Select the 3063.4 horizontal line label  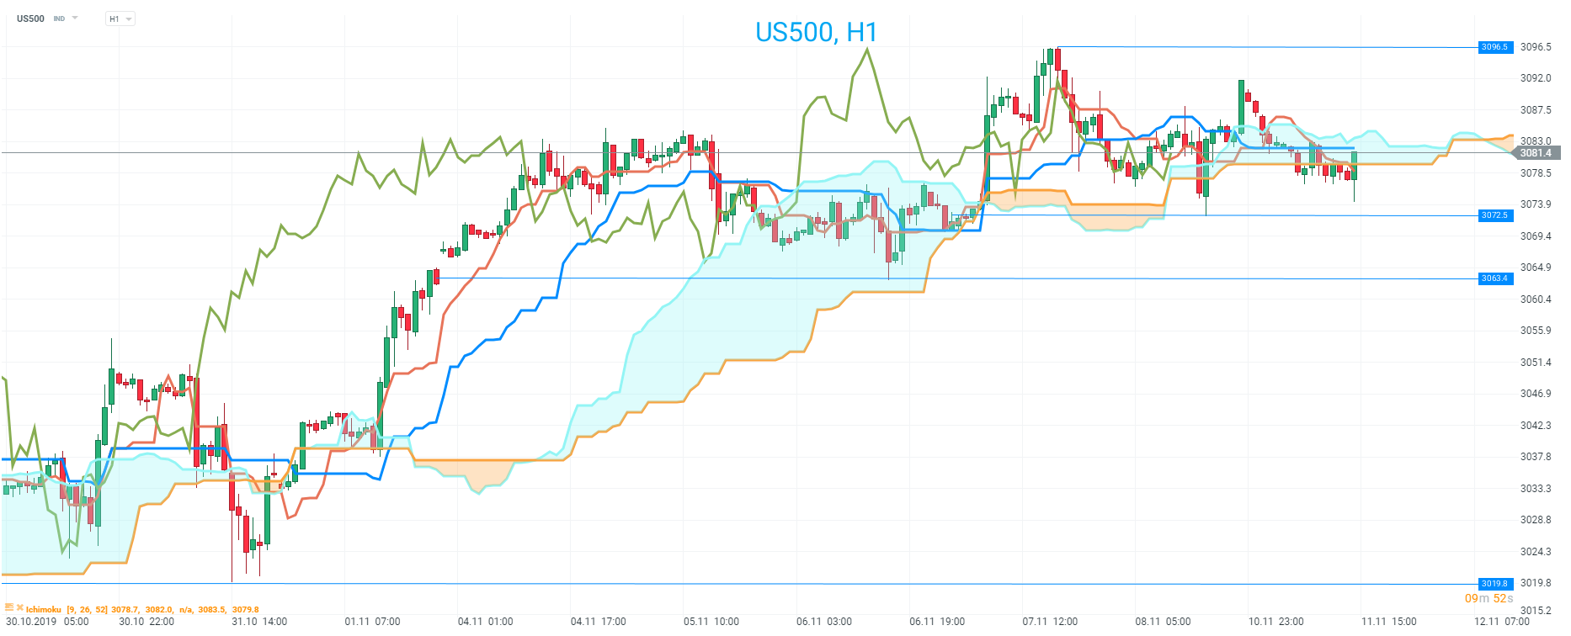pyautogui.click(x=1494, y=278)
